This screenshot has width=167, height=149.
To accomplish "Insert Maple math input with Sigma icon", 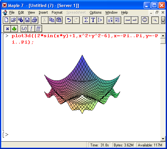I will [x=86, y=20].
